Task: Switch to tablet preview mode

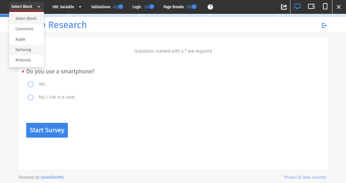Action: pyautogui.click(x=311, y=6)
